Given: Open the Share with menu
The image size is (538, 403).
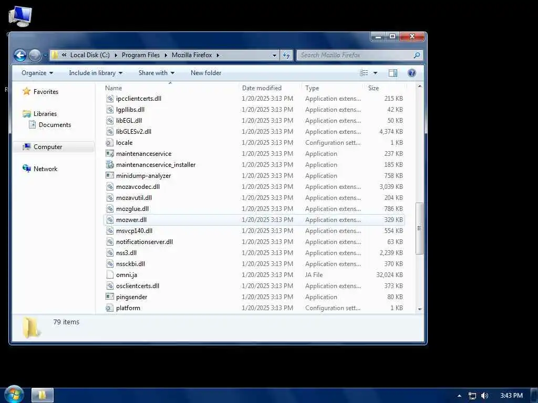Looking at the screenshot, I should [x=157, y=72].
